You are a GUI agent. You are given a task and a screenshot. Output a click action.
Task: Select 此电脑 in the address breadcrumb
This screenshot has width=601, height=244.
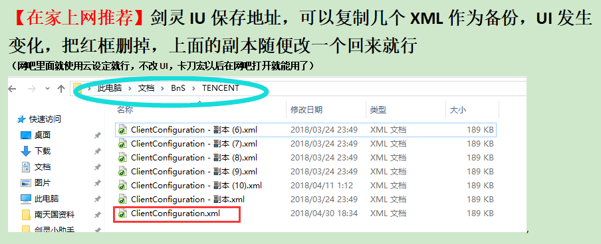110,88
